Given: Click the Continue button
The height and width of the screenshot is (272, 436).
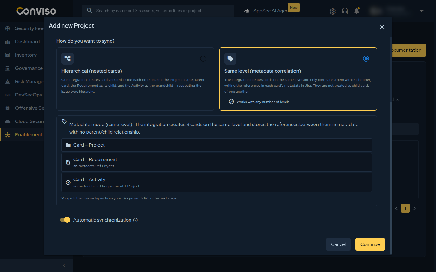Looking at the screenshot, I should tap(370, 244).
